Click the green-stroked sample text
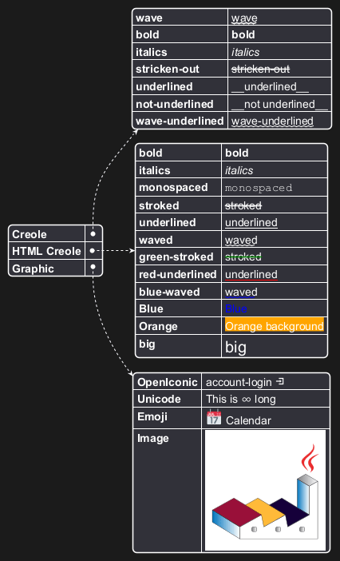The image size is (340, 561). (243, 257)
